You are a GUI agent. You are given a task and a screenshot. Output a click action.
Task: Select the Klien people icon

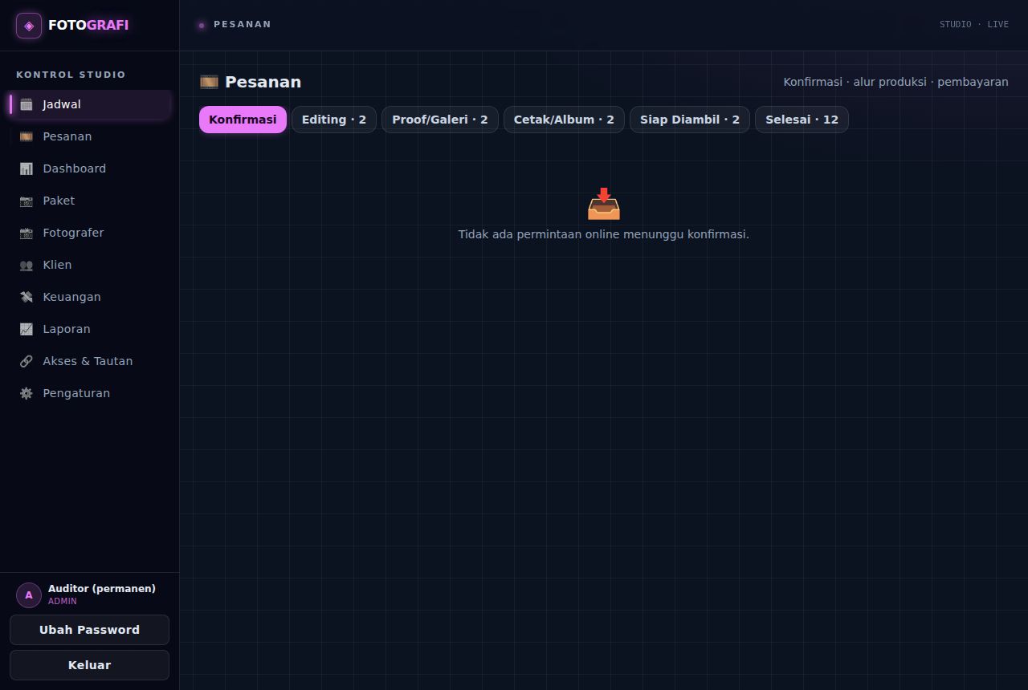pyautogui.click(x=27, y=265)
